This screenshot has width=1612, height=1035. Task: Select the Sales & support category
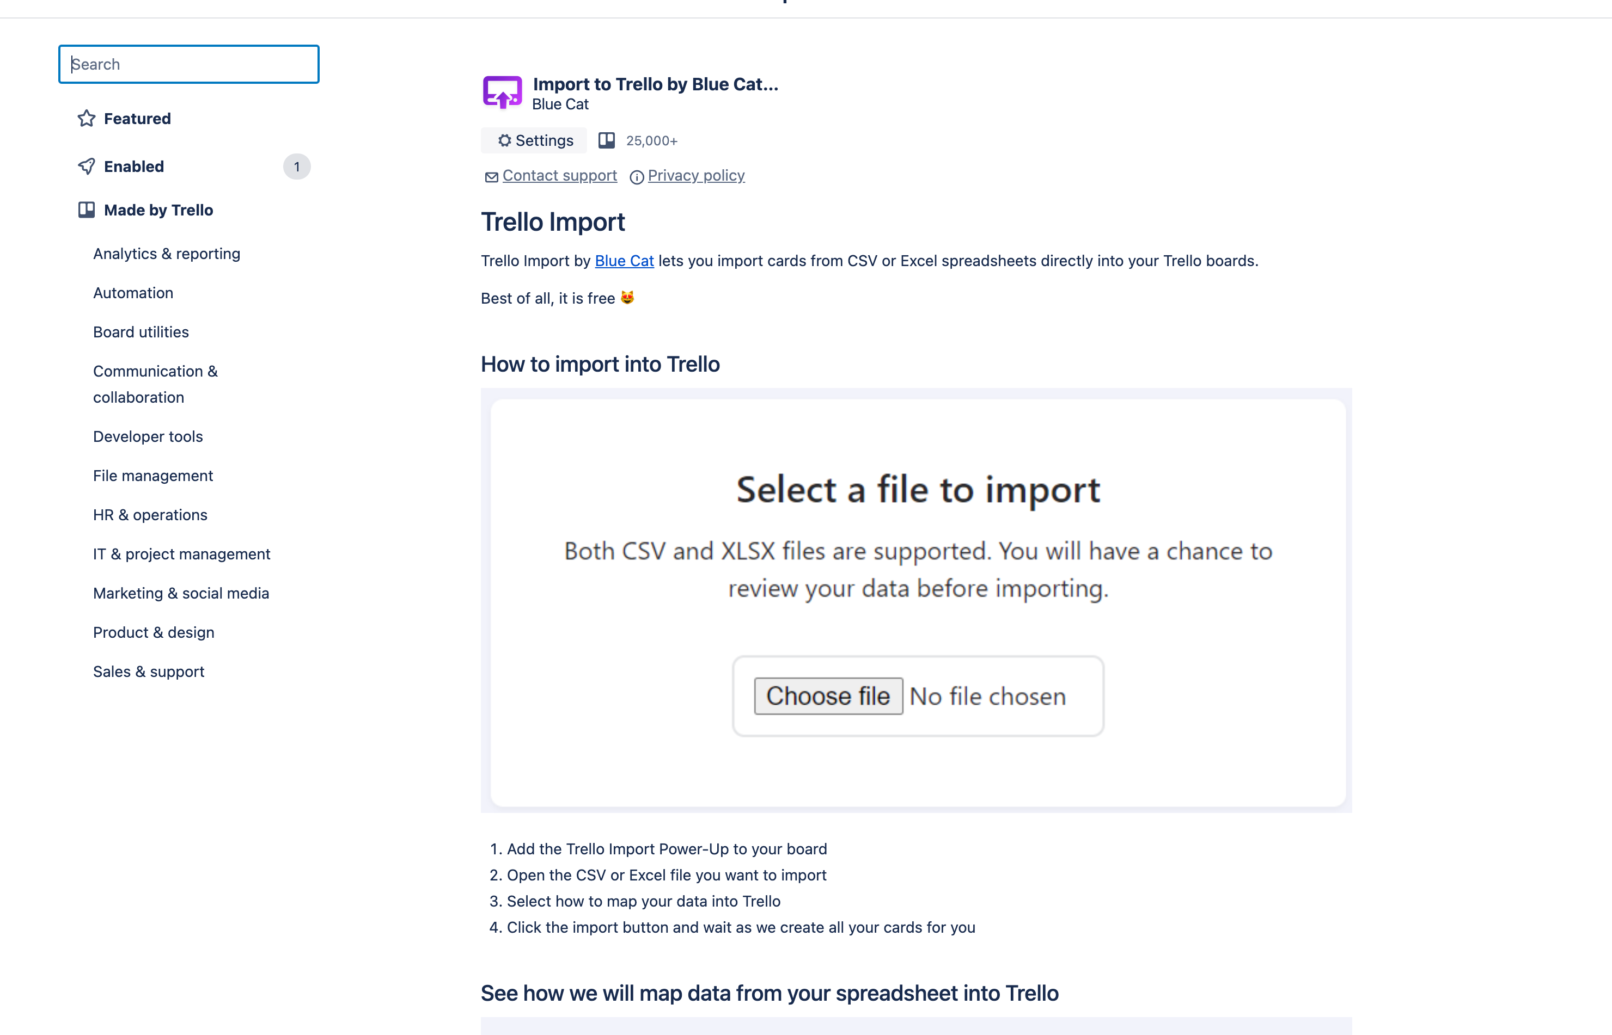click(x=149, y=671)
